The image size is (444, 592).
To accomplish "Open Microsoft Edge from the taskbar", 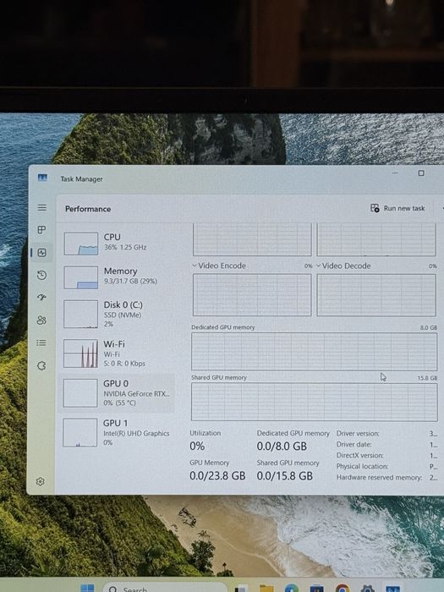I will [x=292, y=589].
